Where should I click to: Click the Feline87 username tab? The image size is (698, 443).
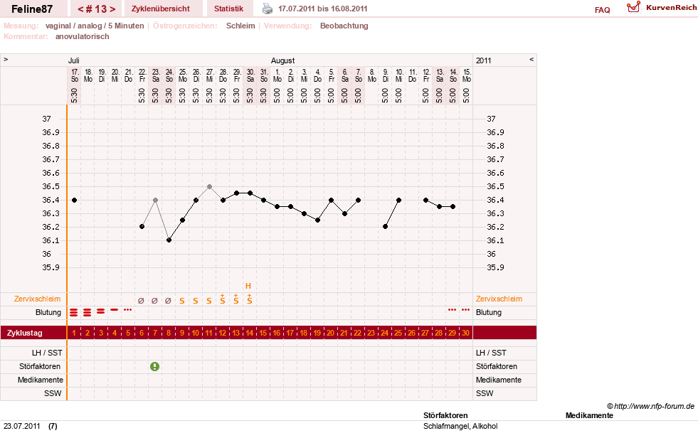pyautogui.click(x=32, y=9)
